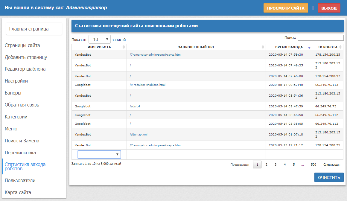Go to pagination page 3

click(276, 165)
